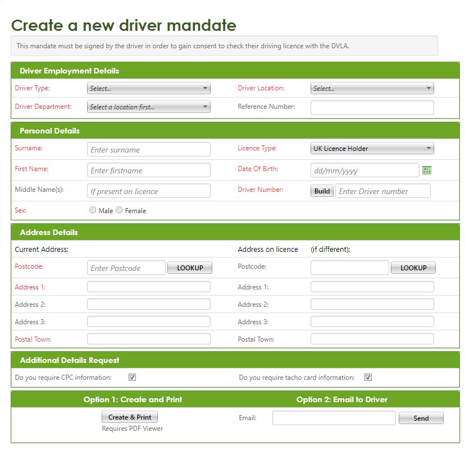The image size is (465, 451).
Task: Click LOOKUP for licence address postcode
Action: tap(413, 268)
